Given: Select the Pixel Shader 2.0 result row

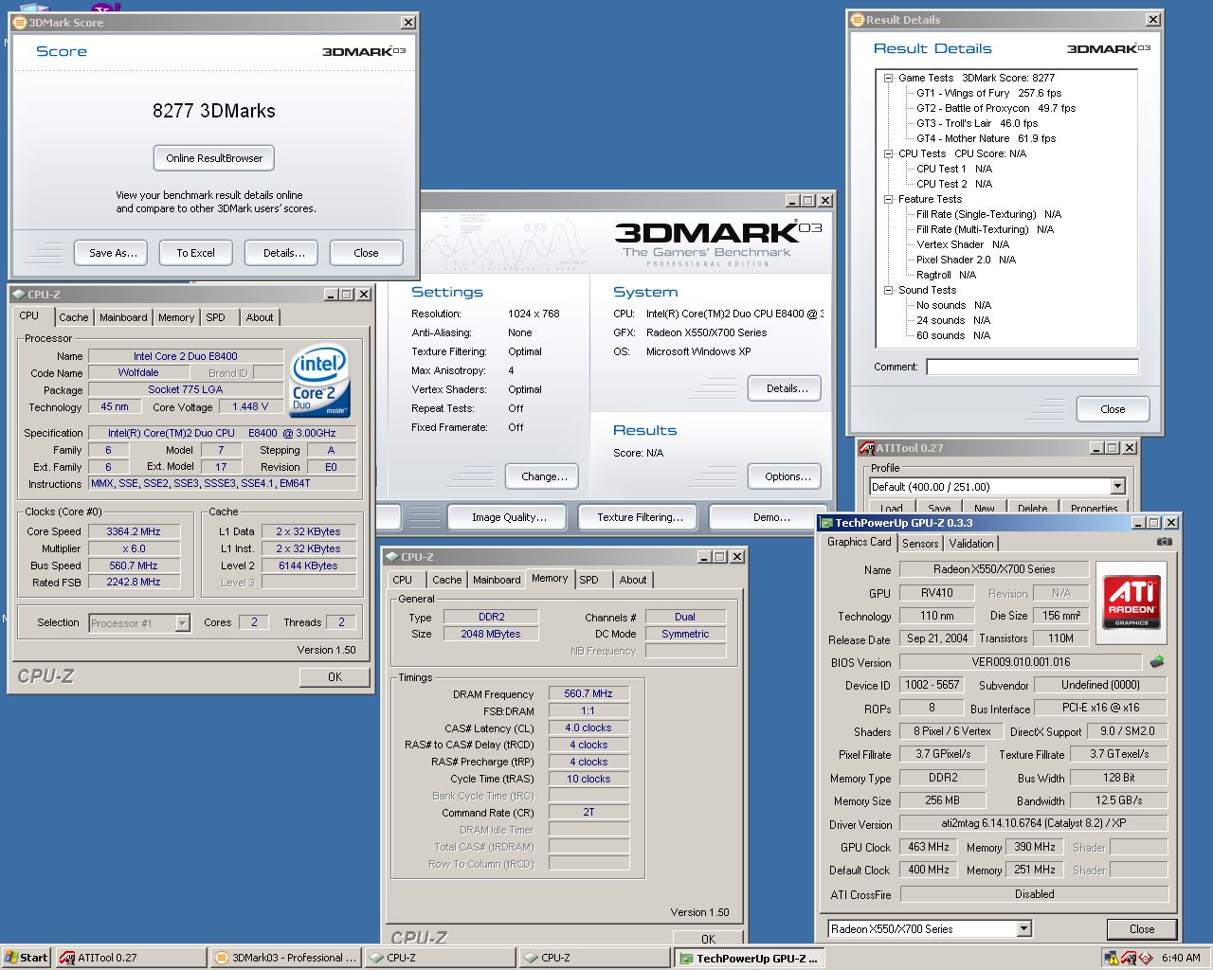Looking at the screenshot, I should [x=966, y=260].
